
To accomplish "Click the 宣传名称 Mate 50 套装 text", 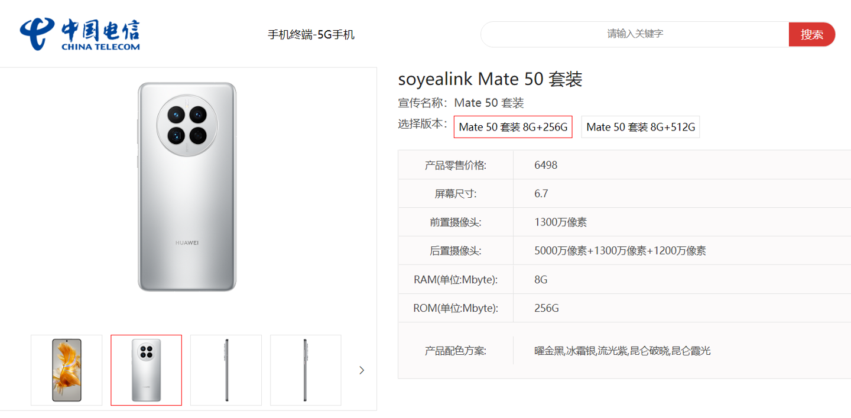I will [x=461, y=103].
